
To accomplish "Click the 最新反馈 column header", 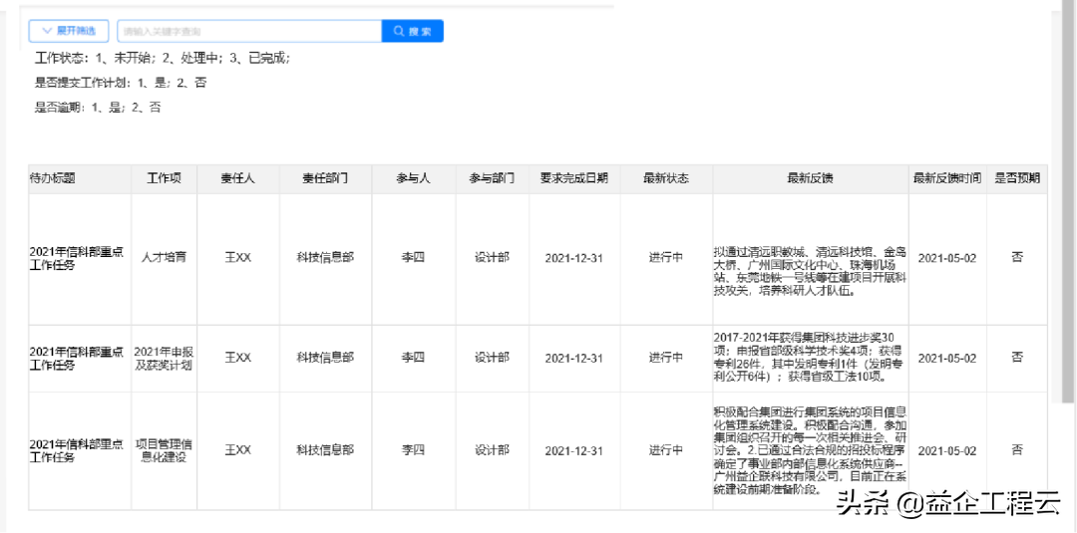I will pyautogui.click(x=811, y=178).
